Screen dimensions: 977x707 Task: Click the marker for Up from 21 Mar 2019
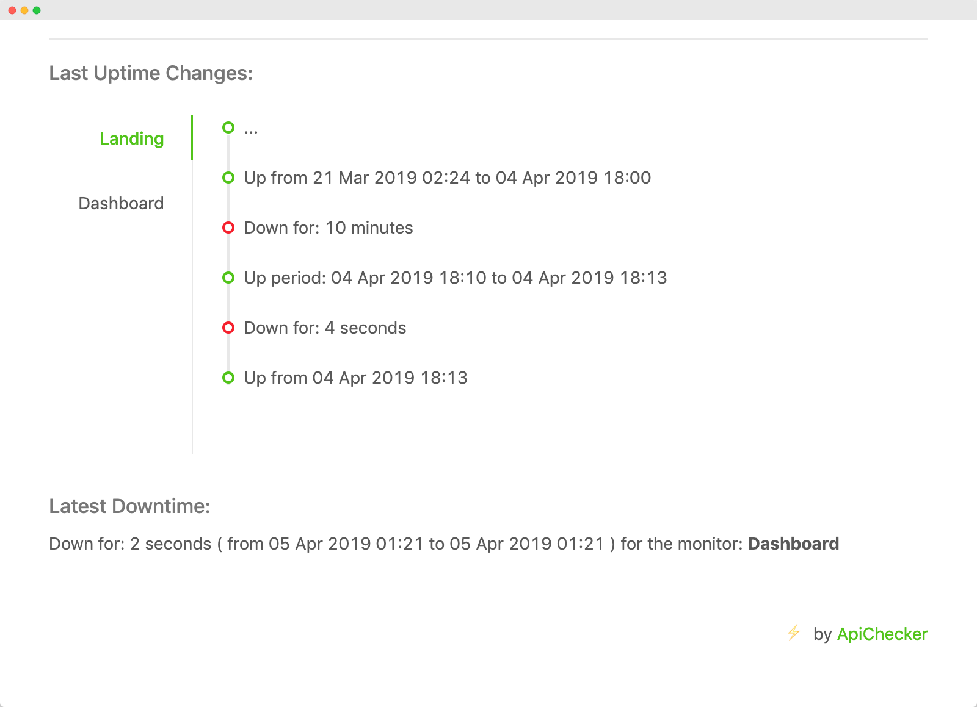[228, 178]
